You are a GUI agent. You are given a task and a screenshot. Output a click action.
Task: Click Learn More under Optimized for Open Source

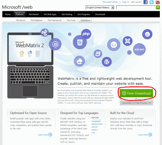tap(43, 135)
